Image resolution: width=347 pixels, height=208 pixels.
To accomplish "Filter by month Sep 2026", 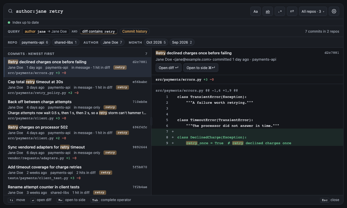I will (182, 42).
